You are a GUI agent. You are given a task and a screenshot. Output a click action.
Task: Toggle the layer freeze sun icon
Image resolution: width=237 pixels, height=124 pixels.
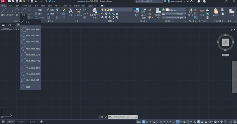(105, 10)
